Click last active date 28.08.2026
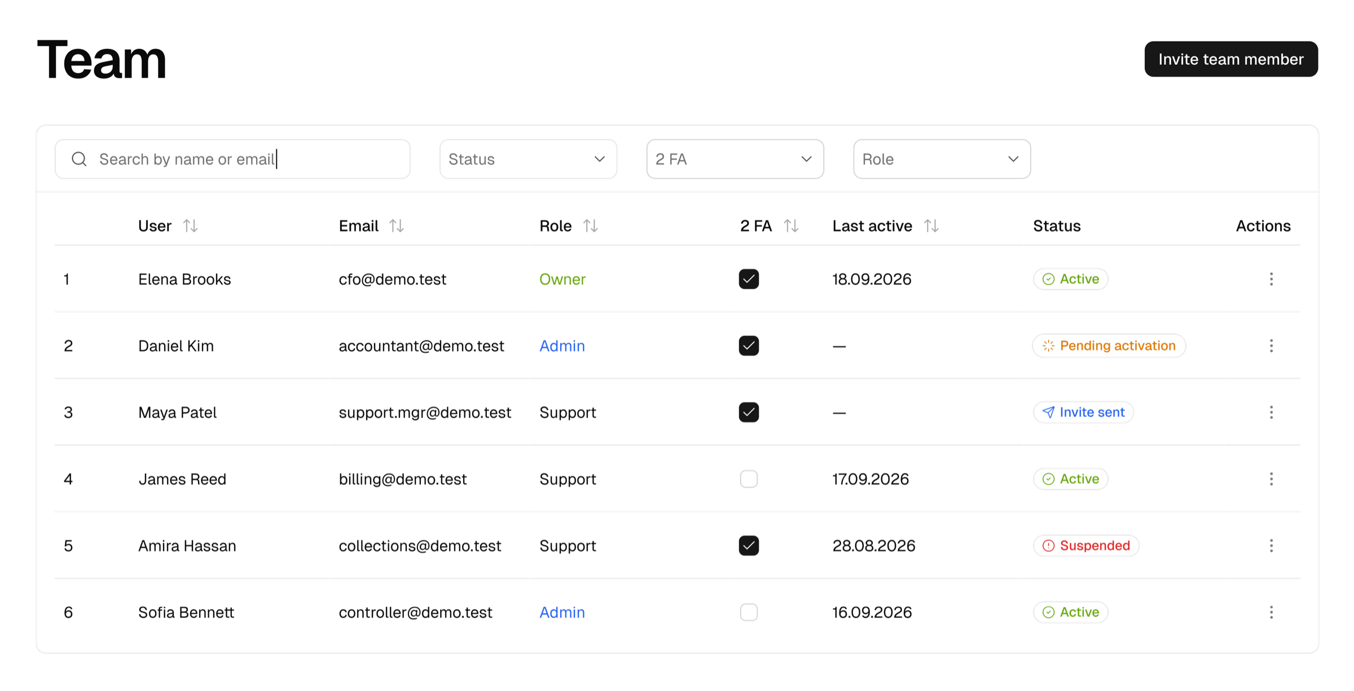The image size is (1354, 691). 874,546
